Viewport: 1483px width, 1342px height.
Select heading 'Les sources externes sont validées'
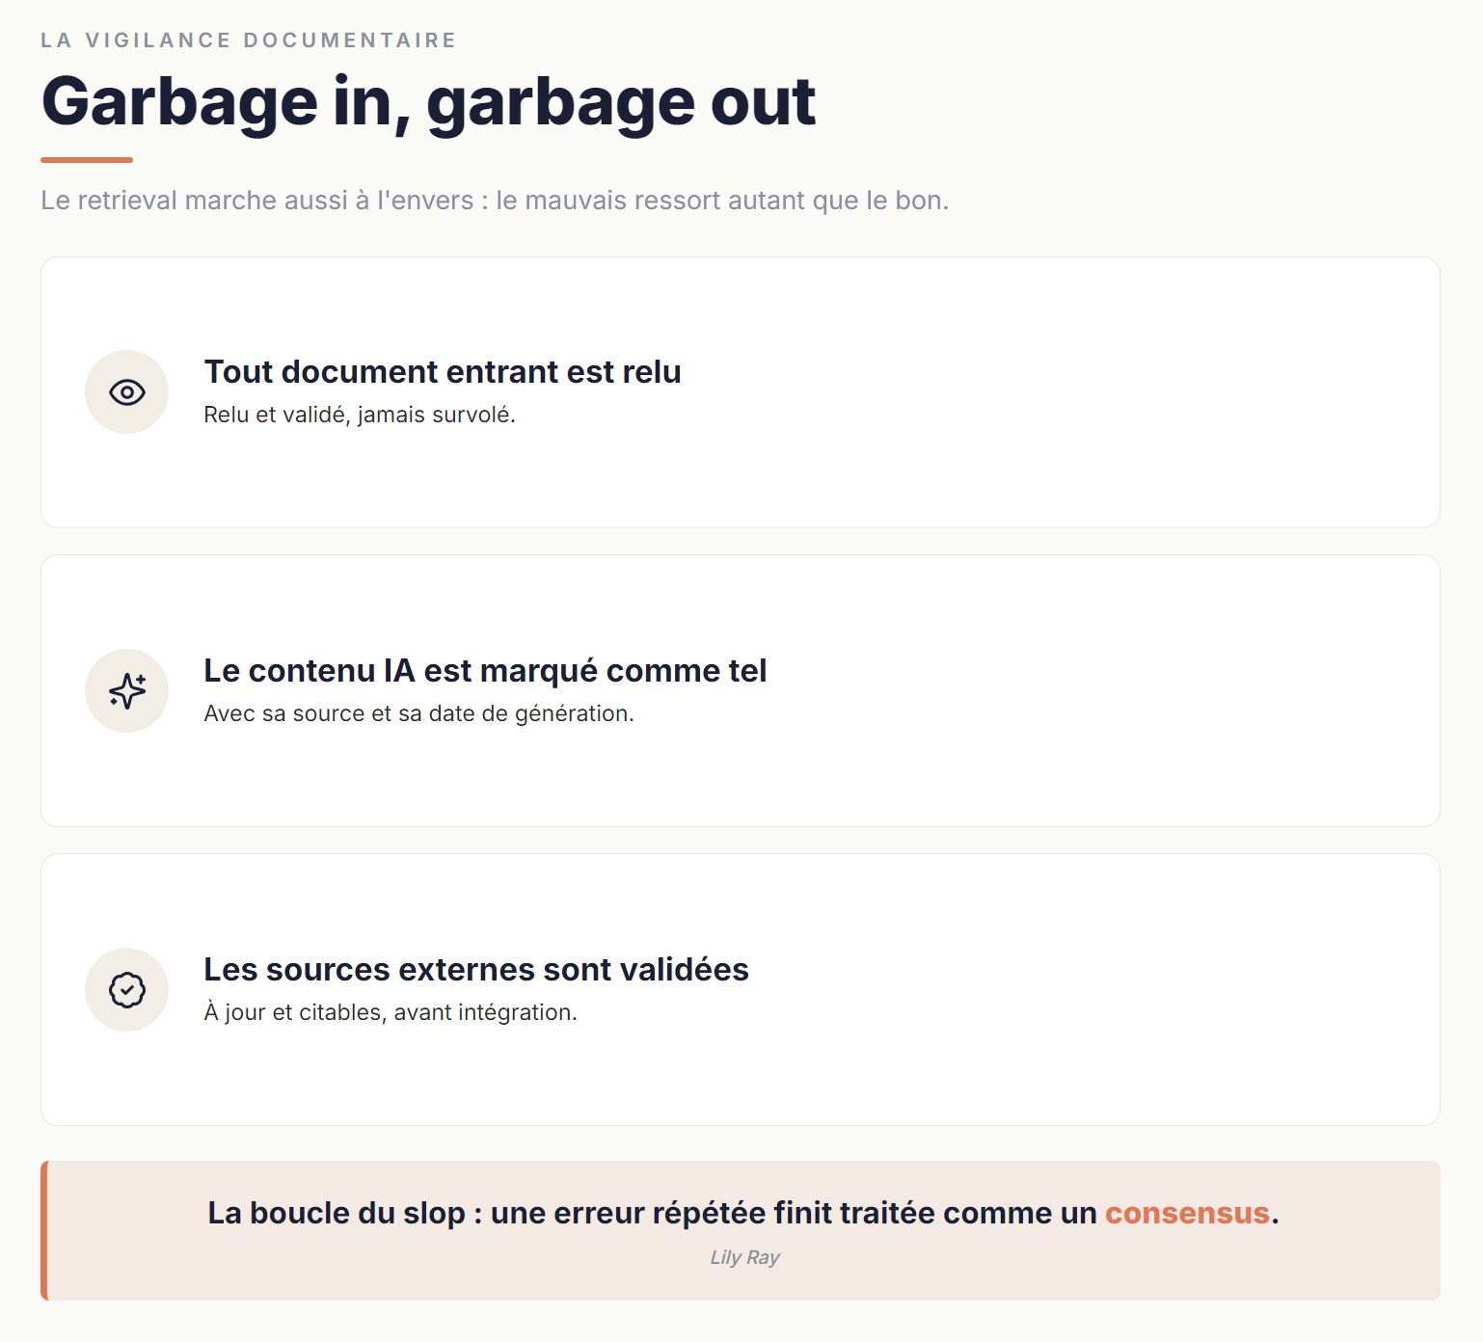pyautogui.click(x=476, y=970)
